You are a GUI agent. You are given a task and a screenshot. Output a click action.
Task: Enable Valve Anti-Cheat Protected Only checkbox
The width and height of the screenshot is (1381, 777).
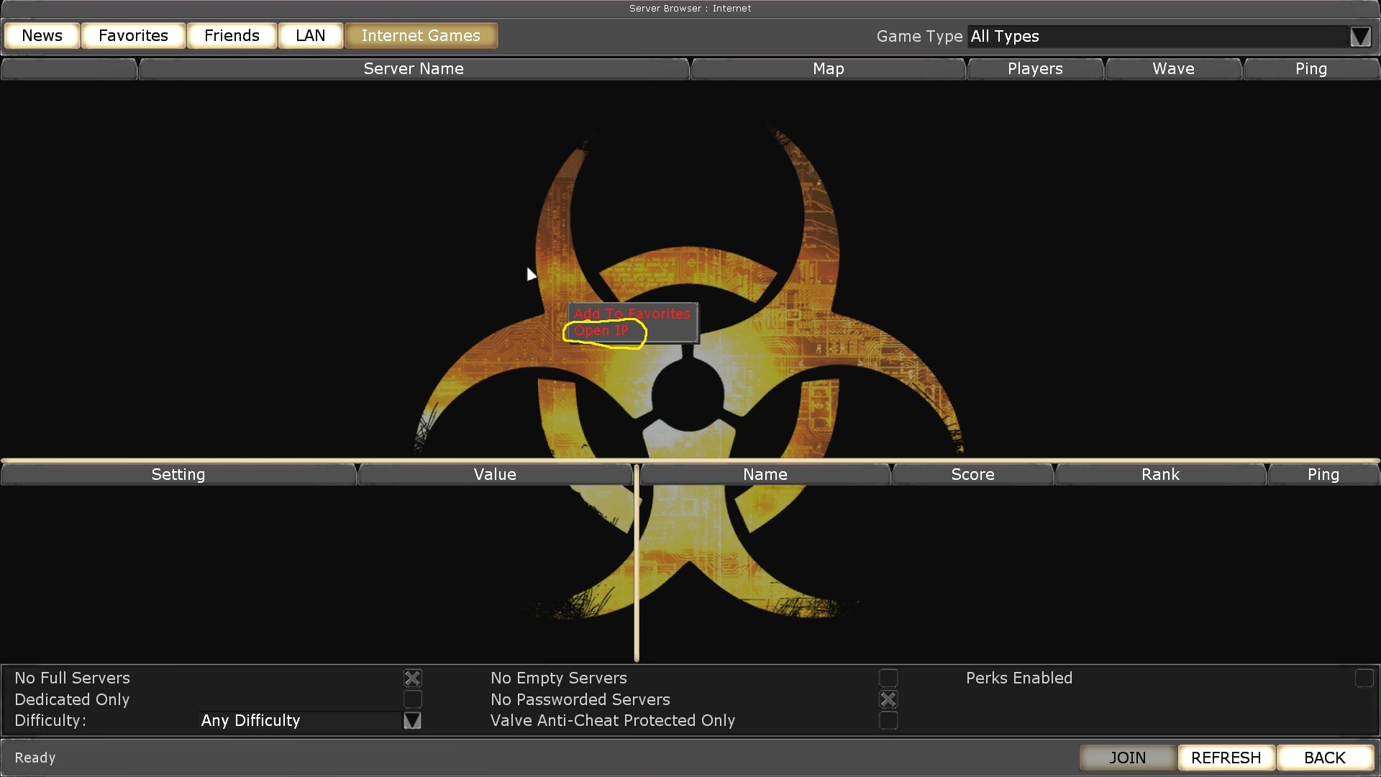888,721
